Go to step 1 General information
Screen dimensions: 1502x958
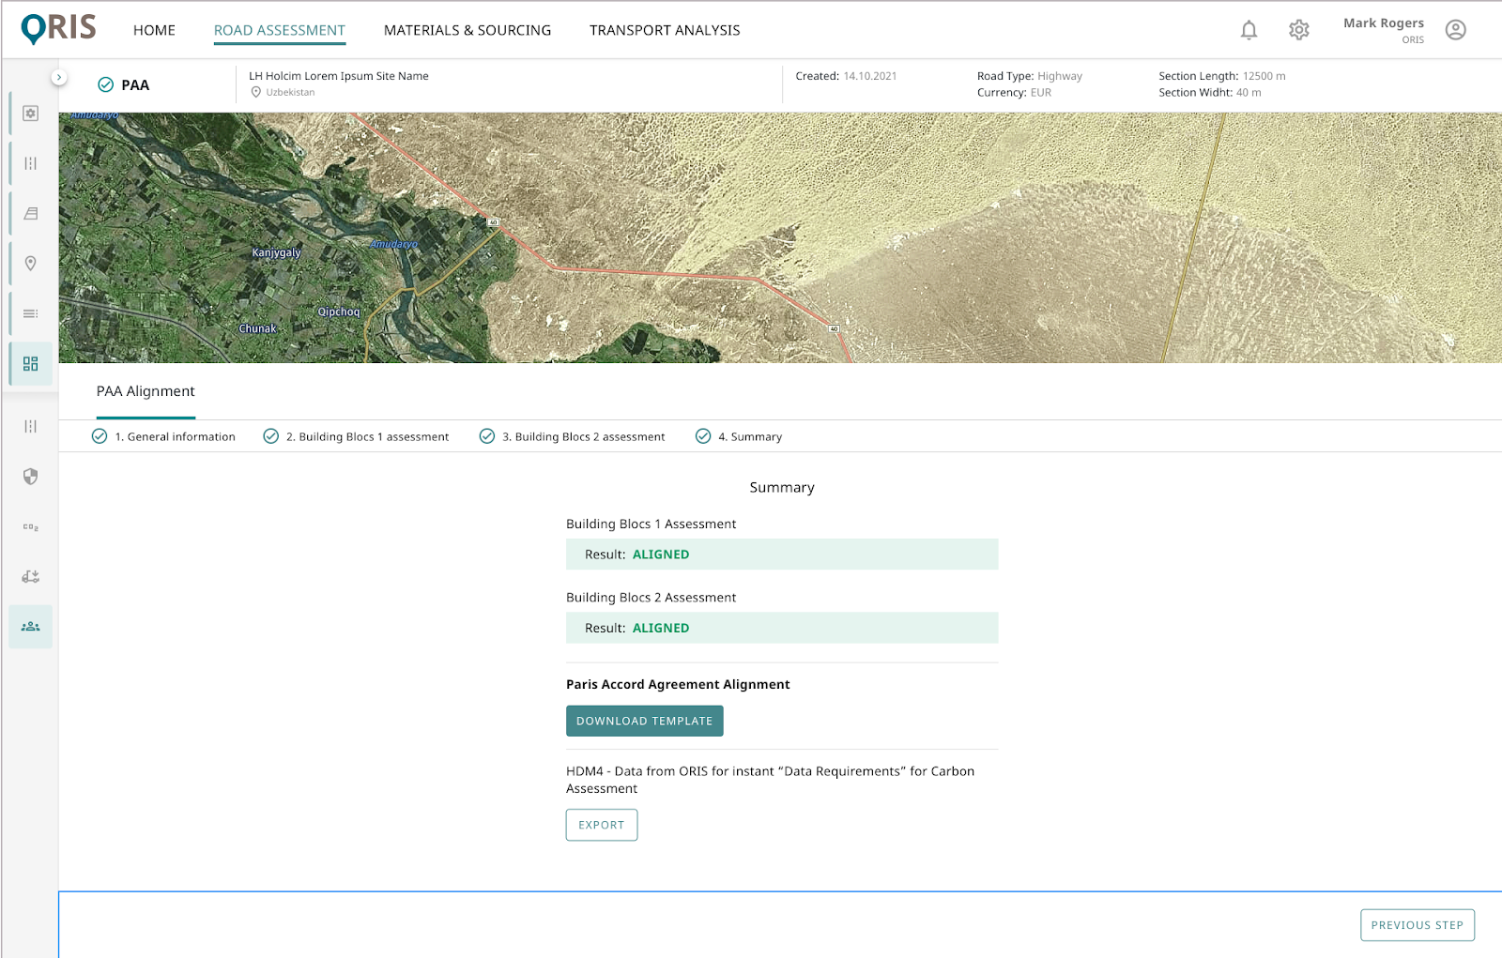pos(164,436)
